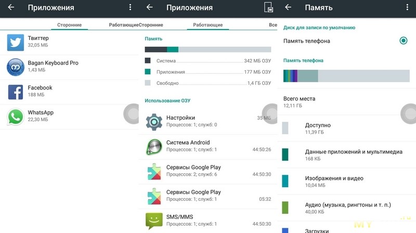Select Facebook 188 МБ size text
This screenshot has height=233, width=416.
[36, 95]
